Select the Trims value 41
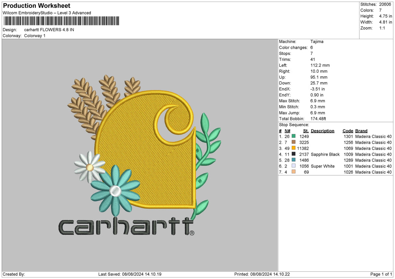The image size is (395, 279). pos(313,59)
